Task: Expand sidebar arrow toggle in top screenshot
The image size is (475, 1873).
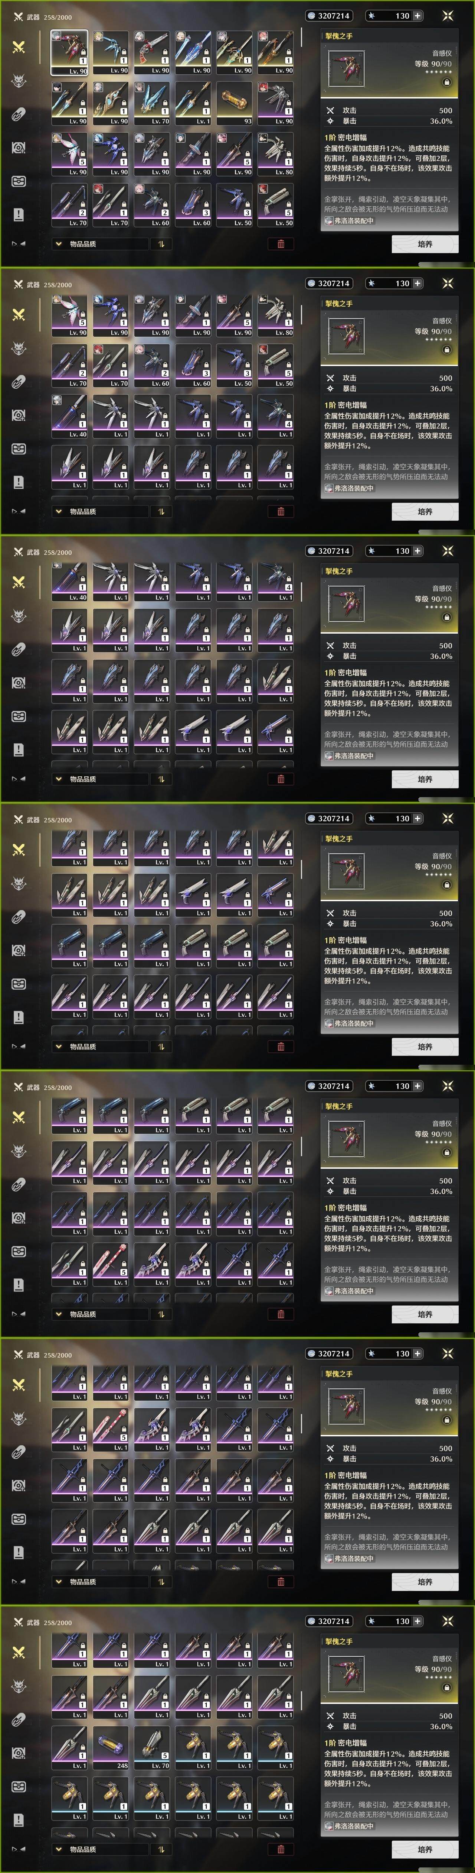Action: (x=19, y=243)
